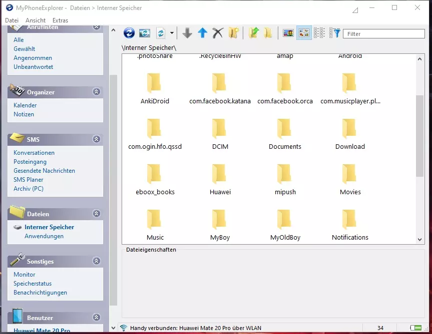Screen dimensions: 432x334
Task: Click the gray download arrow icon
Action: (187, 33)
